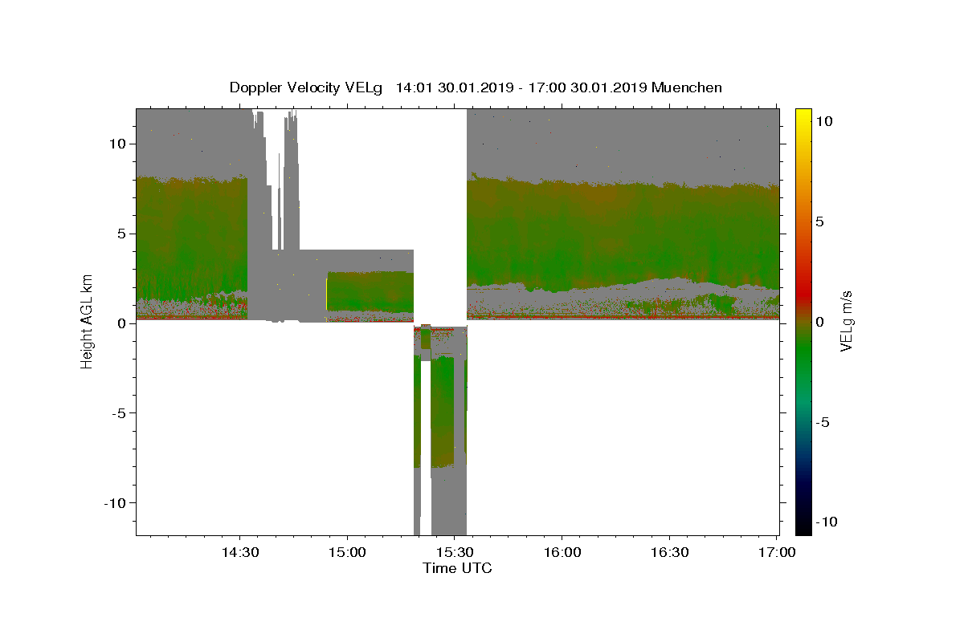Click the colorbar value "-10" at bottom
This screenshot has height=642, width=964.
coord(826,522)
